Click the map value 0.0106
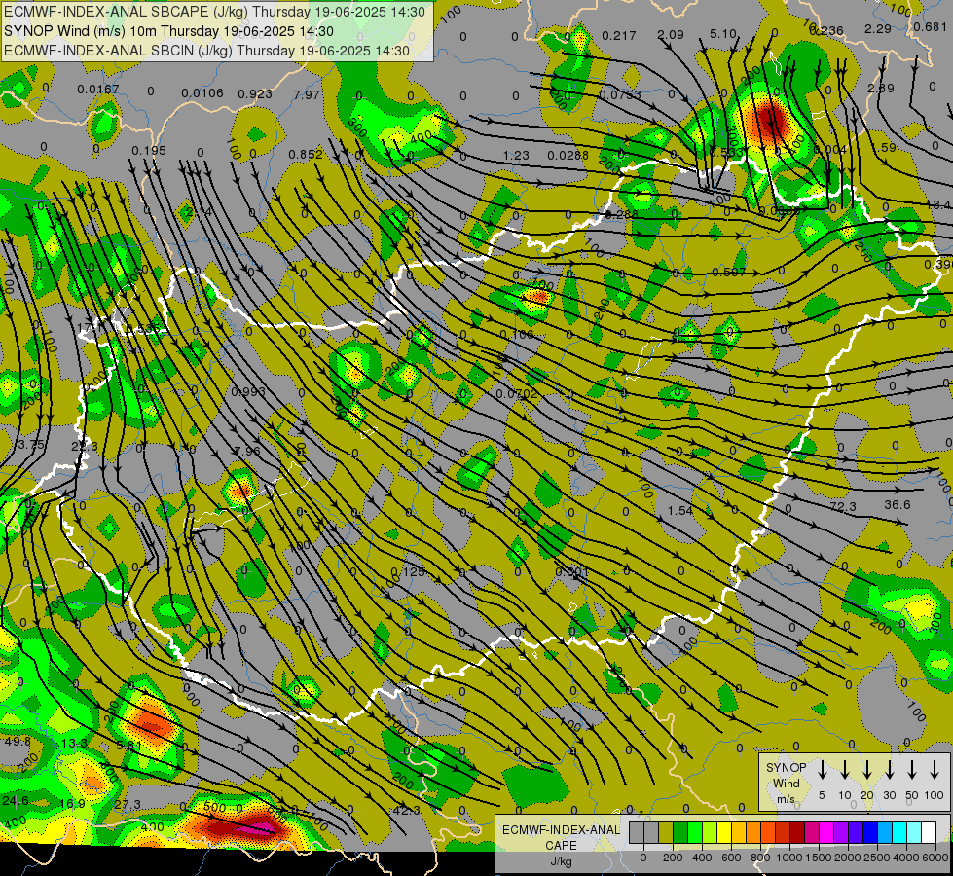The height and width of the screenshot is (876, 953). pos(202,93)
